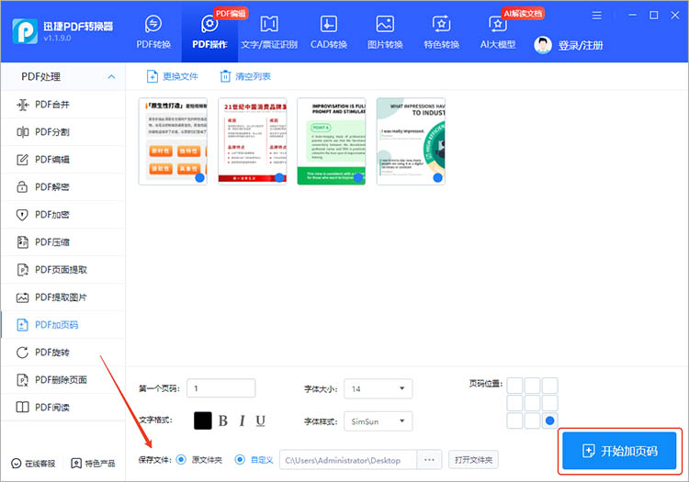Select the 自定义 radio option
The image size is (689, 482).
pos(240,460)
